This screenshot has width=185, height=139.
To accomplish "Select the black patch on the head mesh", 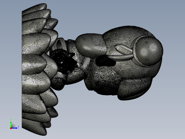I will pyautogui.click(x=105, y=61).
